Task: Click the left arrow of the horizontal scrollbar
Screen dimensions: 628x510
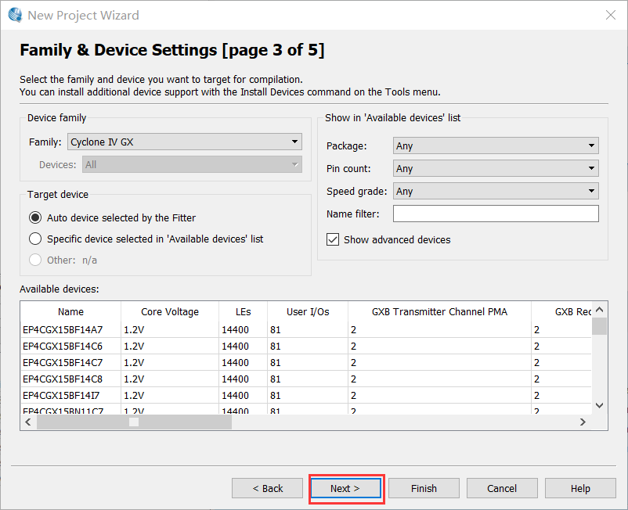Action: pyautogui.click(x=28, y=422)
